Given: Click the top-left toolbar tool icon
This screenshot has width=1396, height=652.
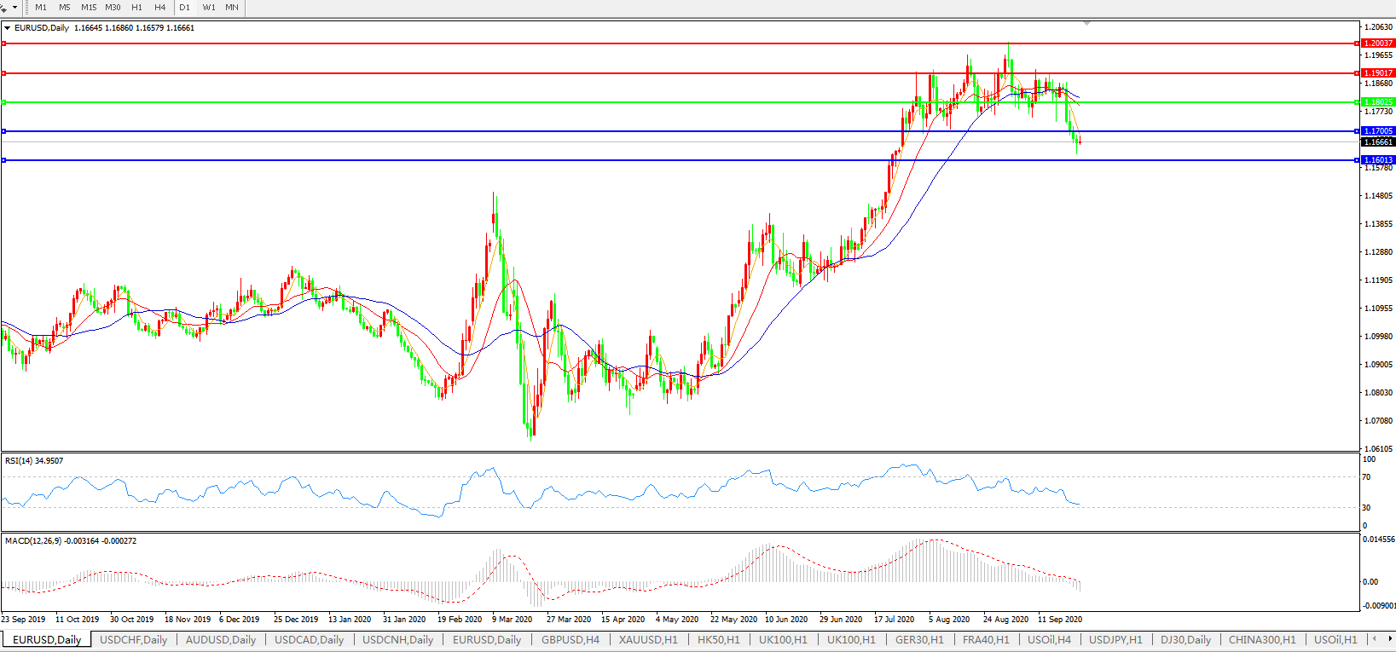Looking at the screenshot, I should [x=4, y=8].
